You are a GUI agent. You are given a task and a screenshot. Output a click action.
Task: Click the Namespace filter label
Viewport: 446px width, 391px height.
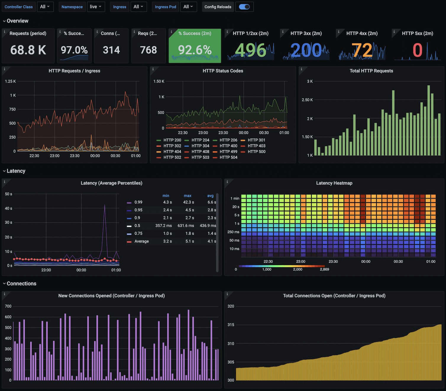(x=72, y=7)
